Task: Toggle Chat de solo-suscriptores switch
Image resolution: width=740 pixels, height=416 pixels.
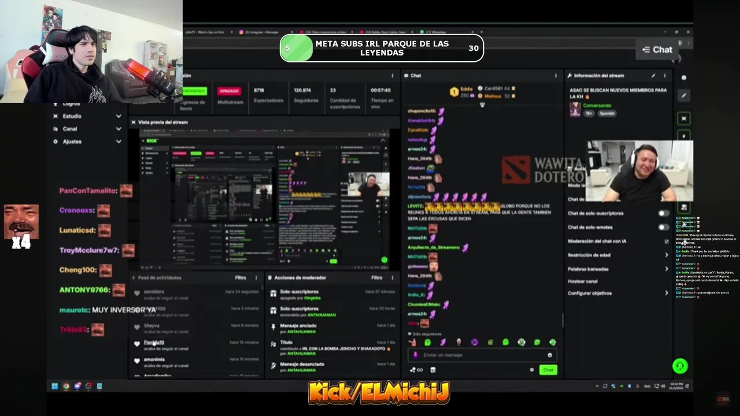Action: point(664,213)
